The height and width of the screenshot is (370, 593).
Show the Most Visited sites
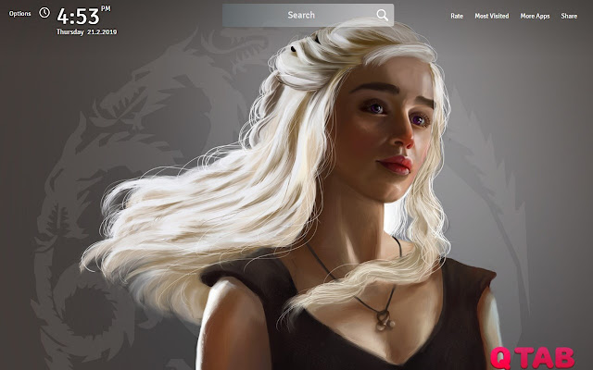tap(492, 16)
